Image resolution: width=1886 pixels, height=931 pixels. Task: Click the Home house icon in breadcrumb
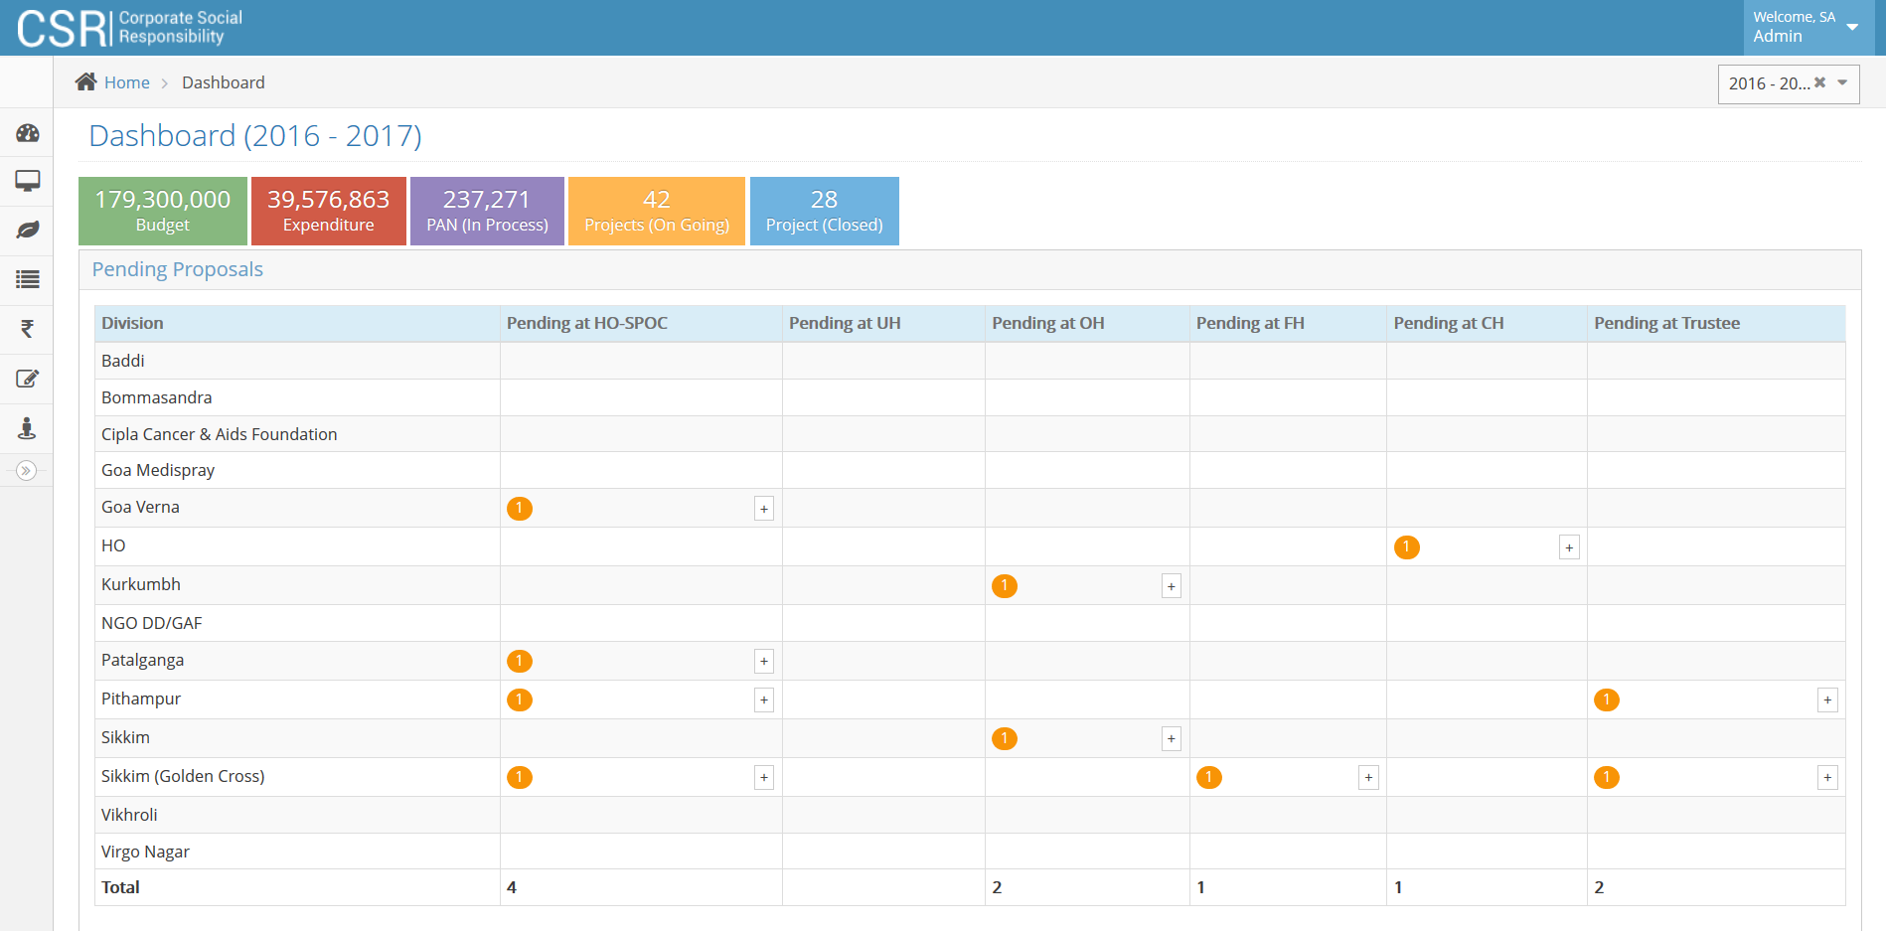click(86, 81)
